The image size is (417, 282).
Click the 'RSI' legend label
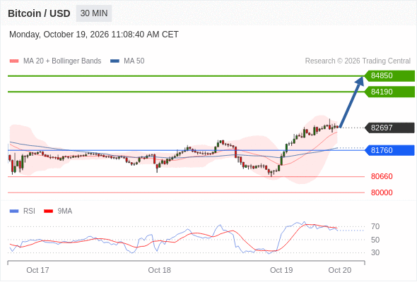[x=29, y=211]
